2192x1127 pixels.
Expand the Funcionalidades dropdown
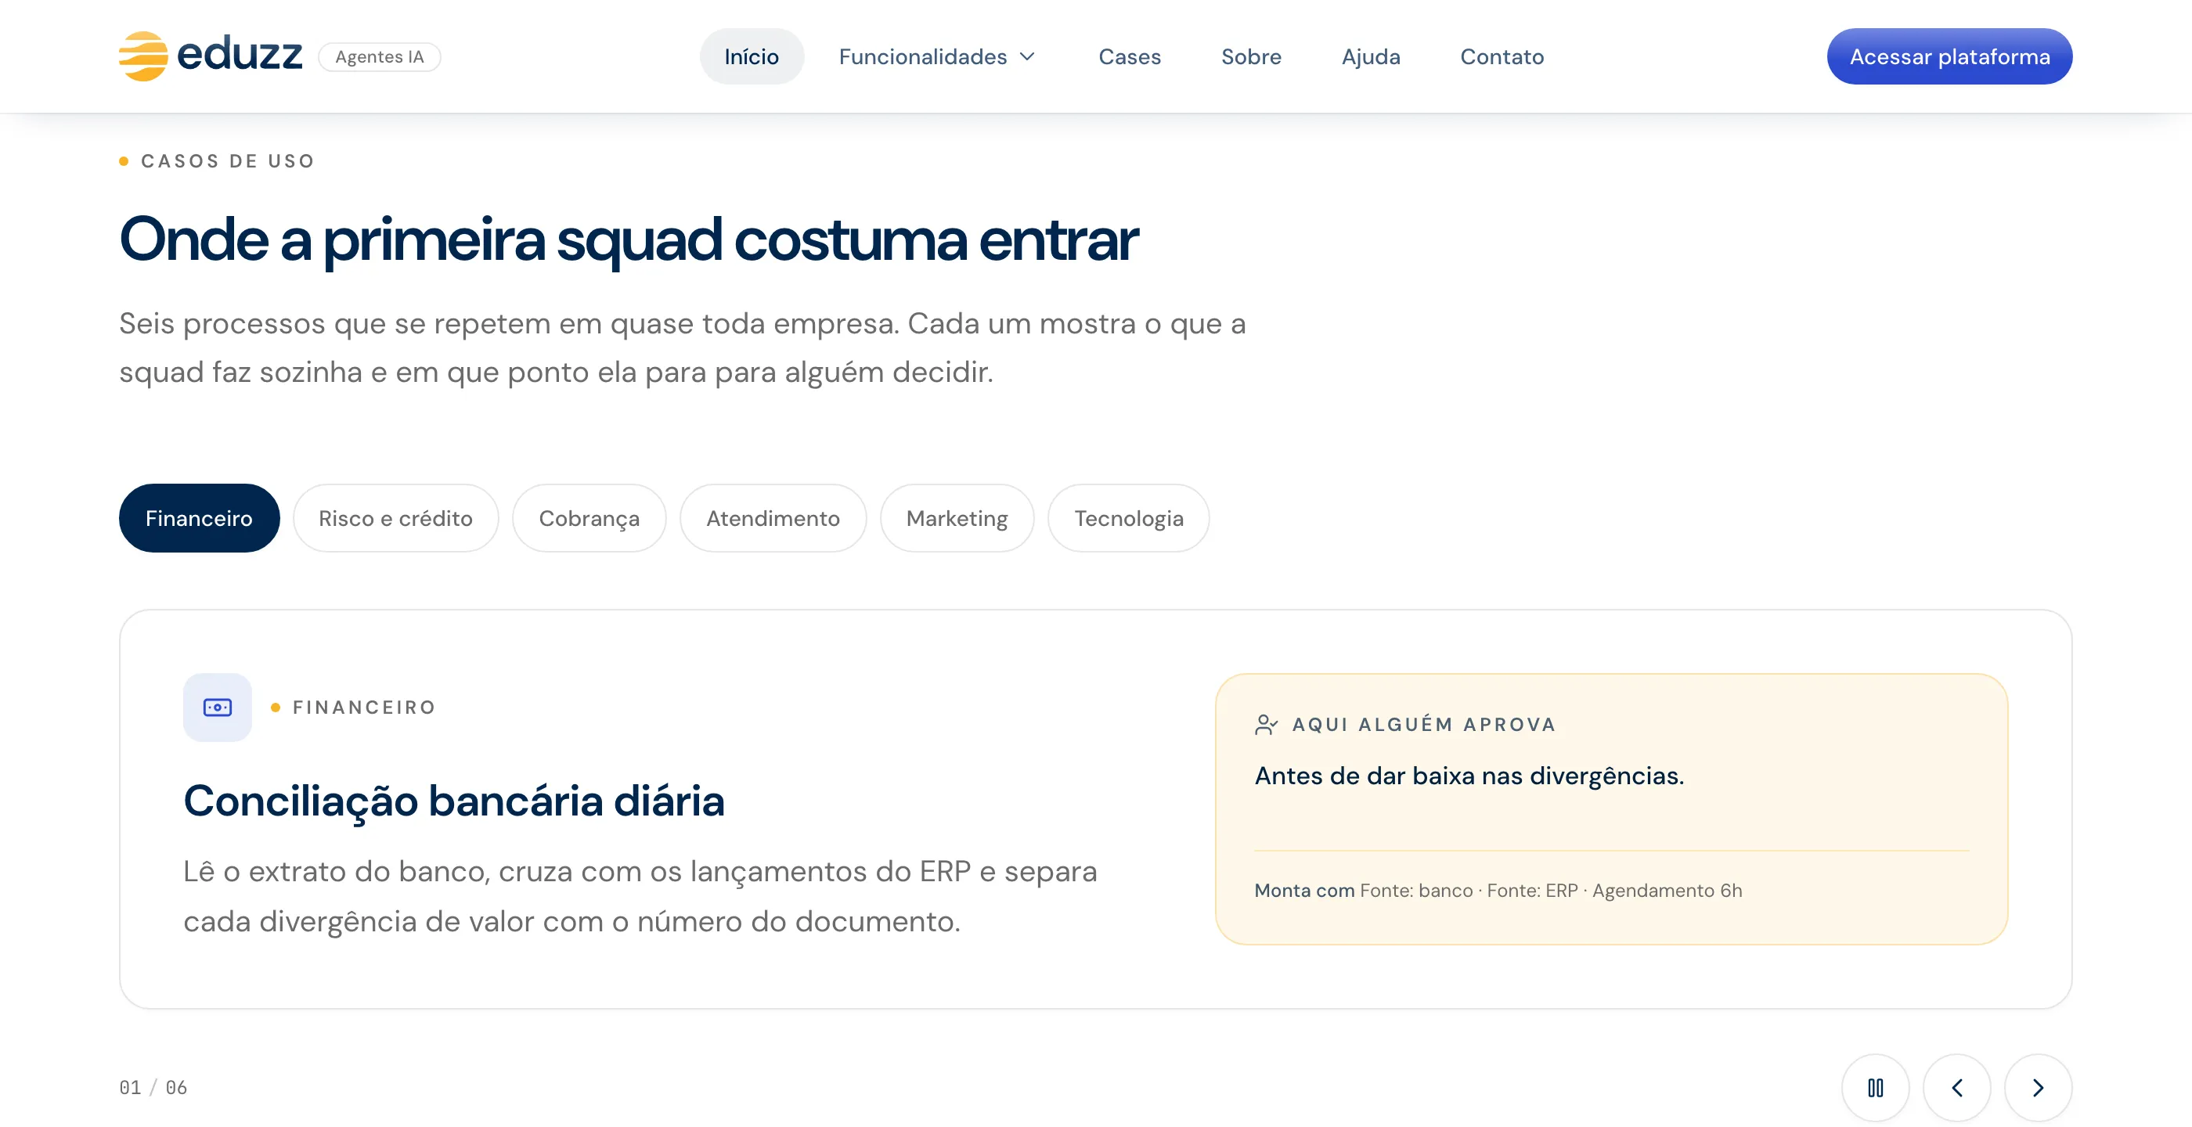click(937, 56)
